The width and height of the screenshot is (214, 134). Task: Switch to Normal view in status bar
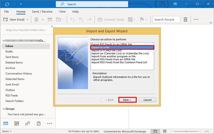(155, 131)
